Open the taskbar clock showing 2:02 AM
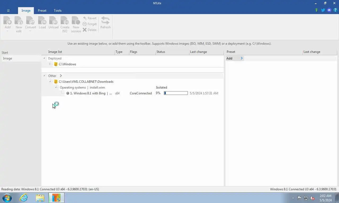339x203 pixels. (325, 198)
